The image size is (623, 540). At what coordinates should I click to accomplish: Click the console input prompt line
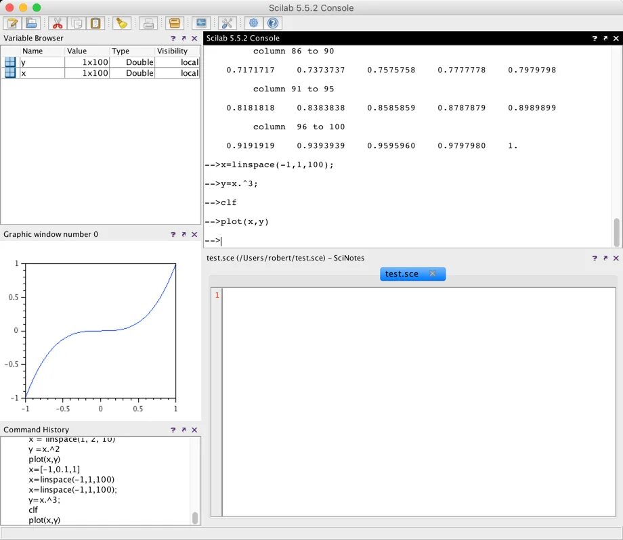tap(408, 241)
